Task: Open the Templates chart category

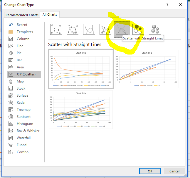Action: tap(24, 32)
